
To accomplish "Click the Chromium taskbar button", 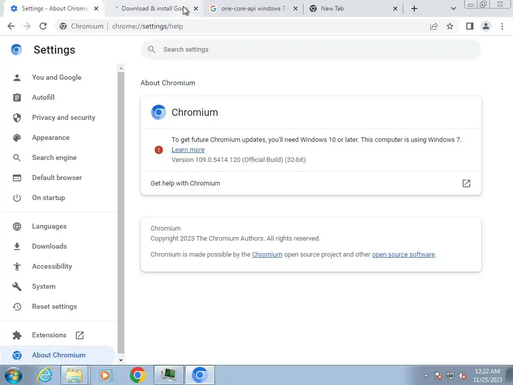I will point(199,375).
